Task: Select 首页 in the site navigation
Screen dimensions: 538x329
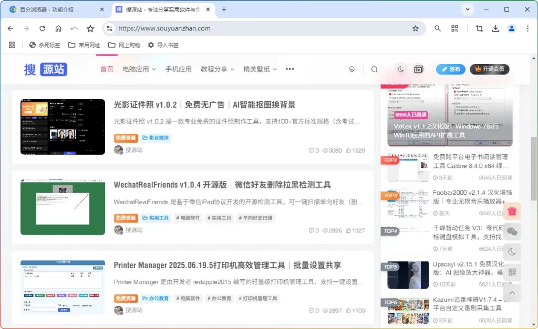Action: [107, 69]
